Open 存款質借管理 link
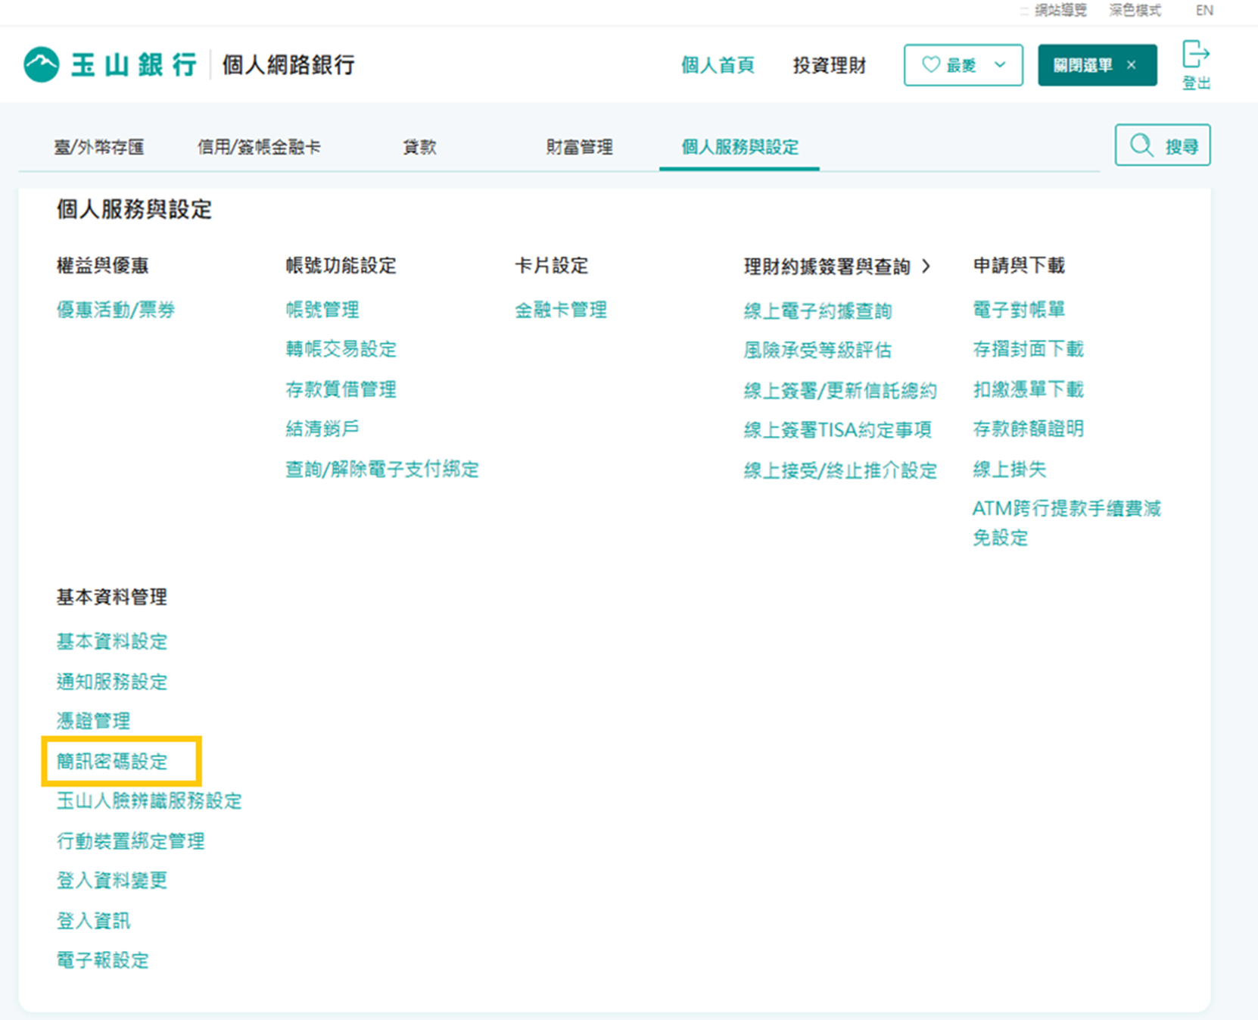 341,389
